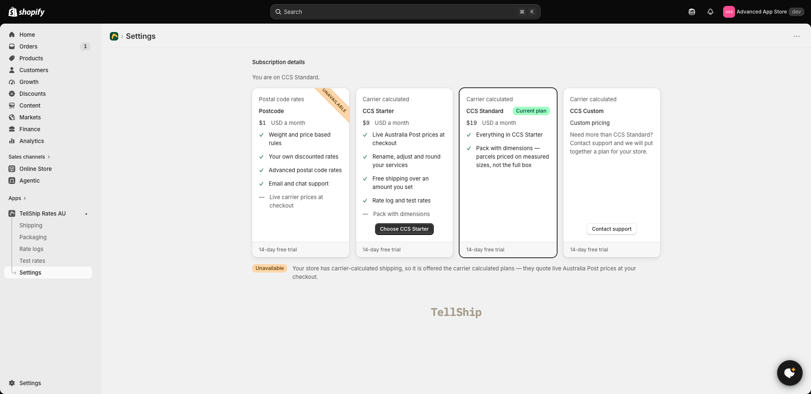Click the admin Settings gear icon
Screen dimensions: 811x394
pyautogui.click(x=12, y=383)
